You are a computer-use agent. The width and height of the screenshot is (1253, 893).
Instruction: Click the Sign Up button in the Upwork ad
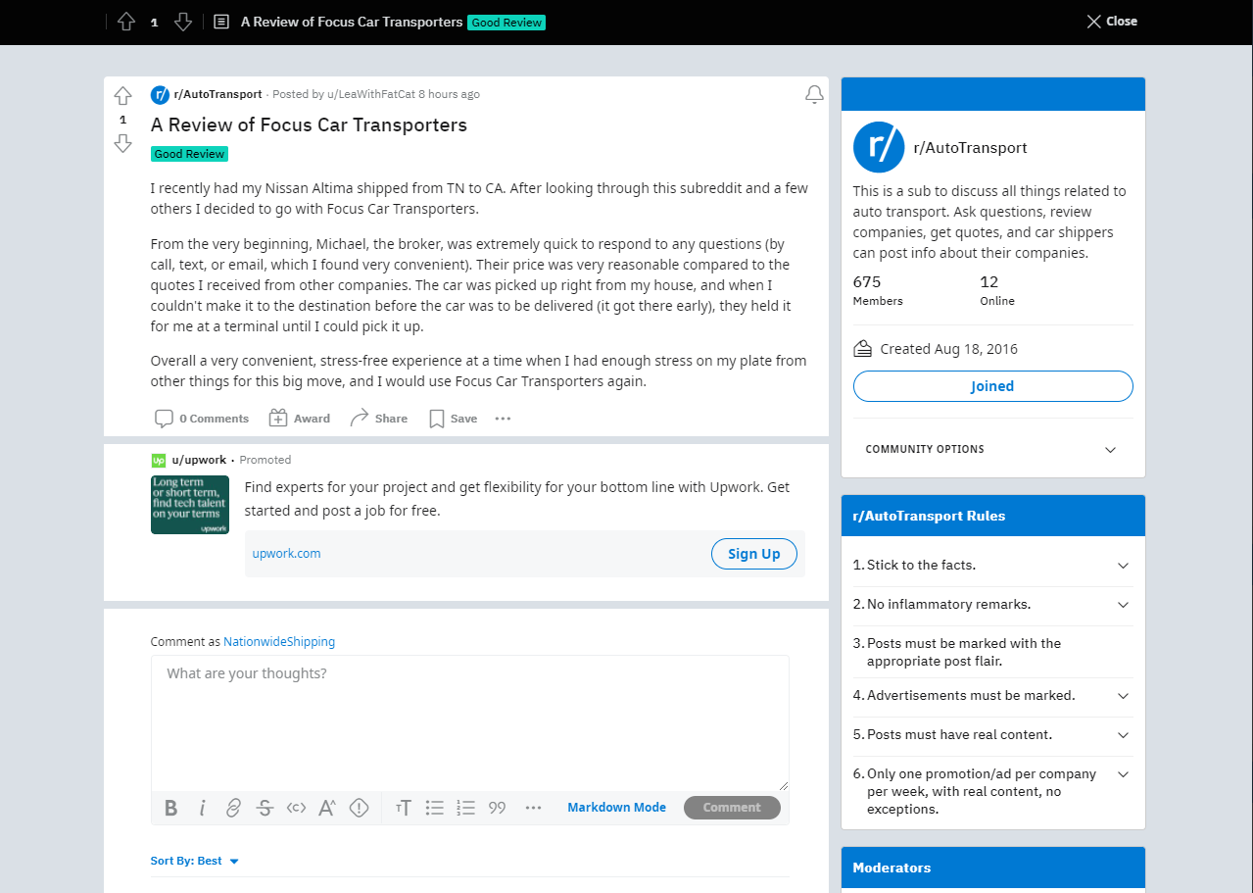tap(754, 554)
